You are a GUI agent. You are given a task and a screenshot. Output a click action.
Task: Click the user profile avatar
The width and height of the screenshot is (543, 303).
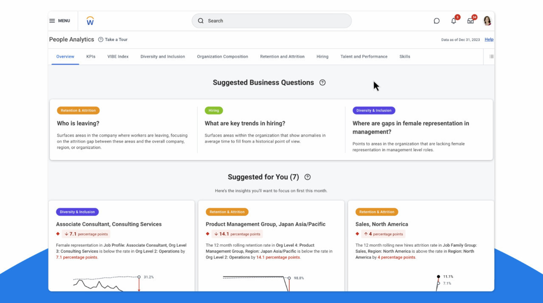487,21
